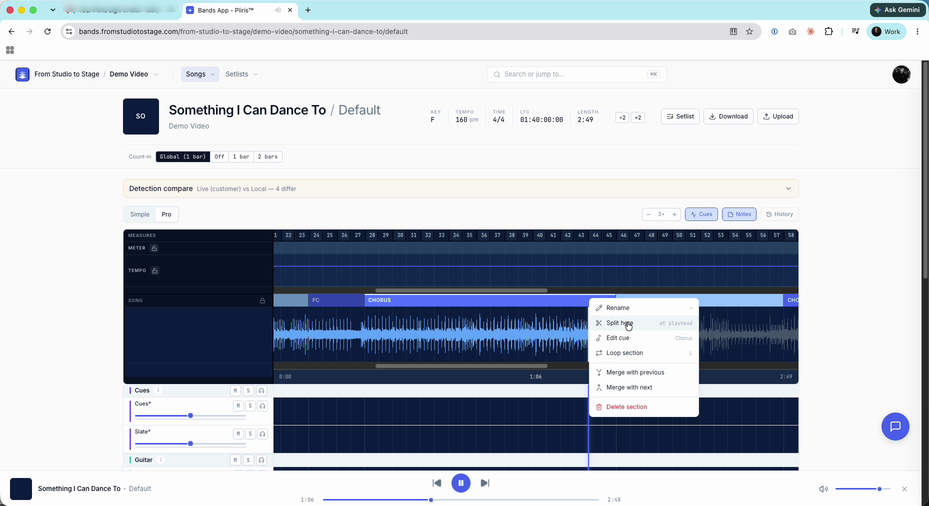929x506 pixels.
Task: Open the Work profile menu
Action: point(886,31)
